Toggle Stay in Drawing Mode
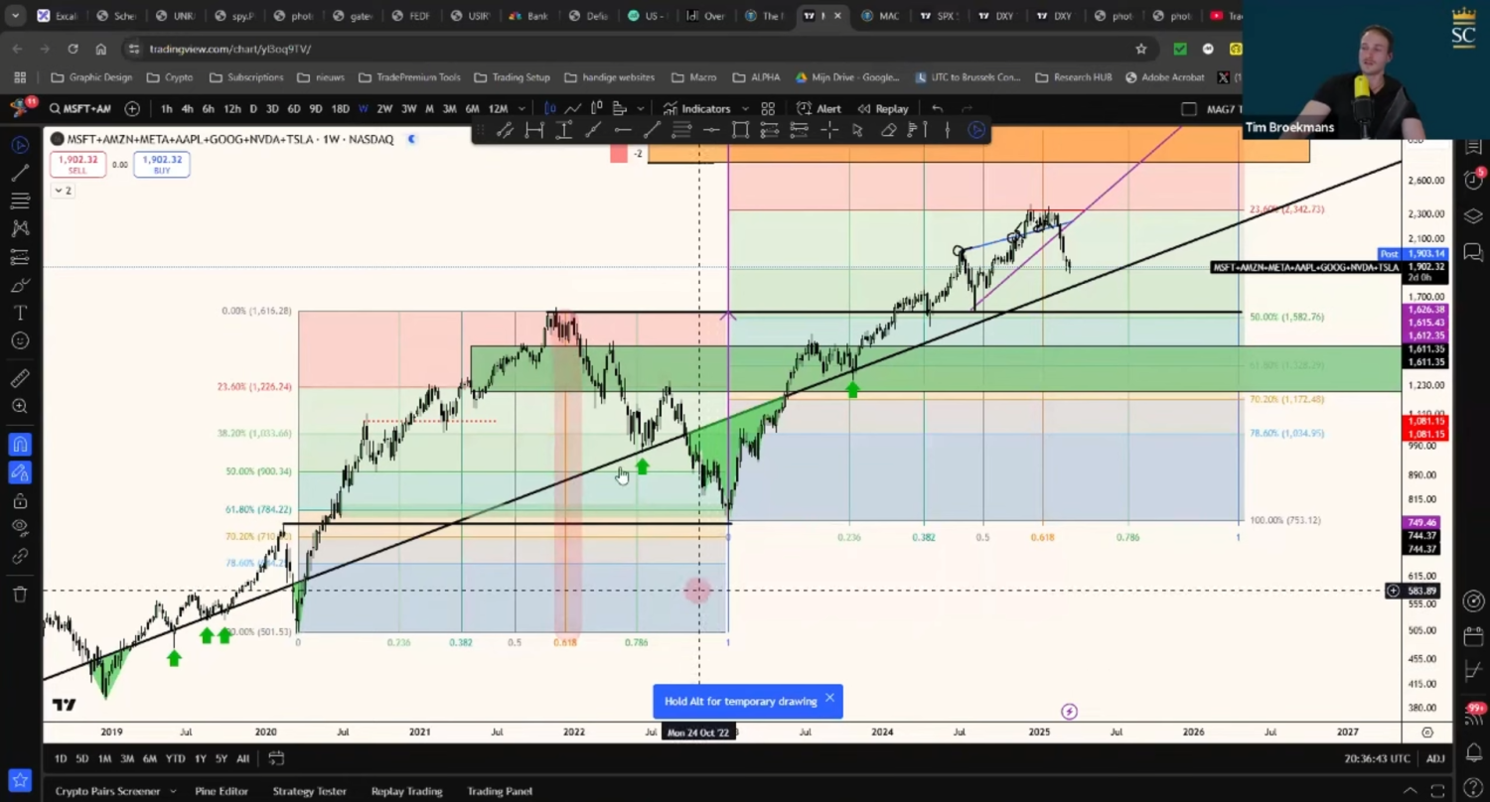This screenshot has width=1490, height=802. 19,472
